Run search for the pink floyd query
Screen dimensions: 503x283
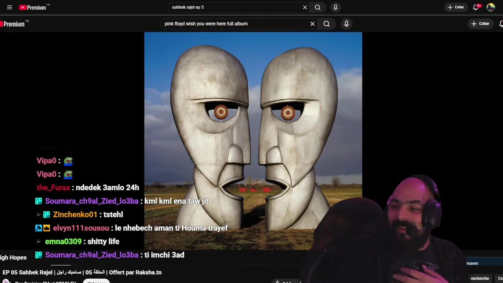click(327, 24)
